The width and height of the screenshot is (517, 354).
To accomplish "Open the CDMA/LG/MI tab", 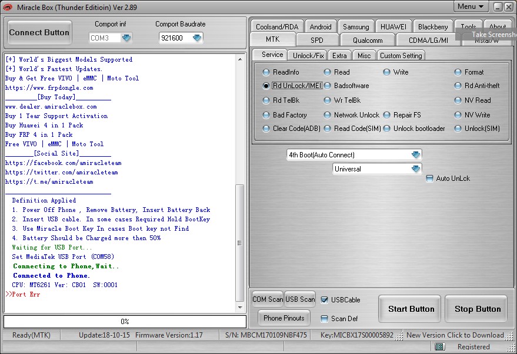I will [x=428, y=40].
